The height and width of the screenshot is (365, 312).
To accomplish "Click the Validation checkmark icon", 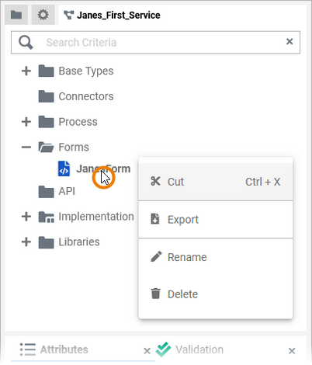I will click(x=163, y=349).
